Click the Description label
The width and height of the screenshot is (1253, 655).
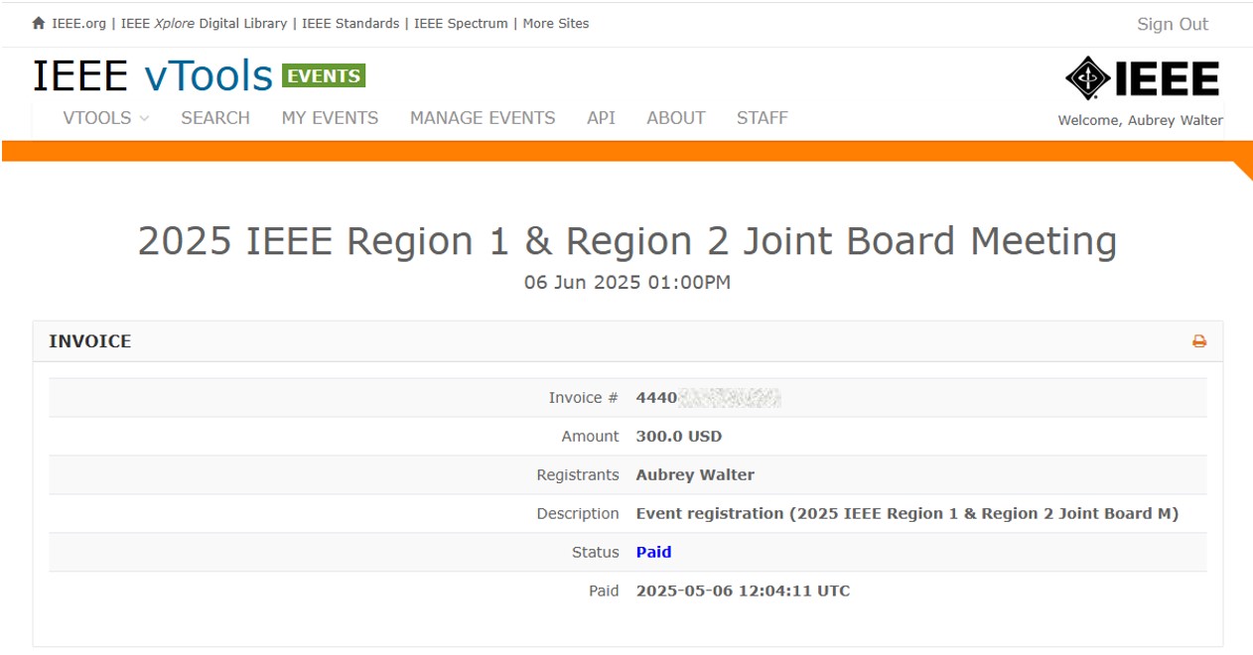(x=578, y=514)
